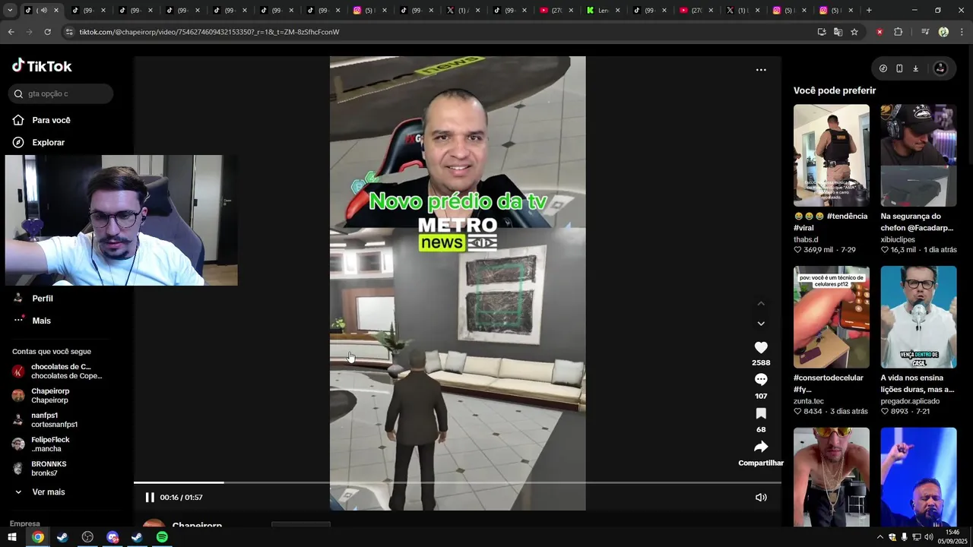Click the address bar URL
Screen dimensions: 973x547
(x=209, y=32)
